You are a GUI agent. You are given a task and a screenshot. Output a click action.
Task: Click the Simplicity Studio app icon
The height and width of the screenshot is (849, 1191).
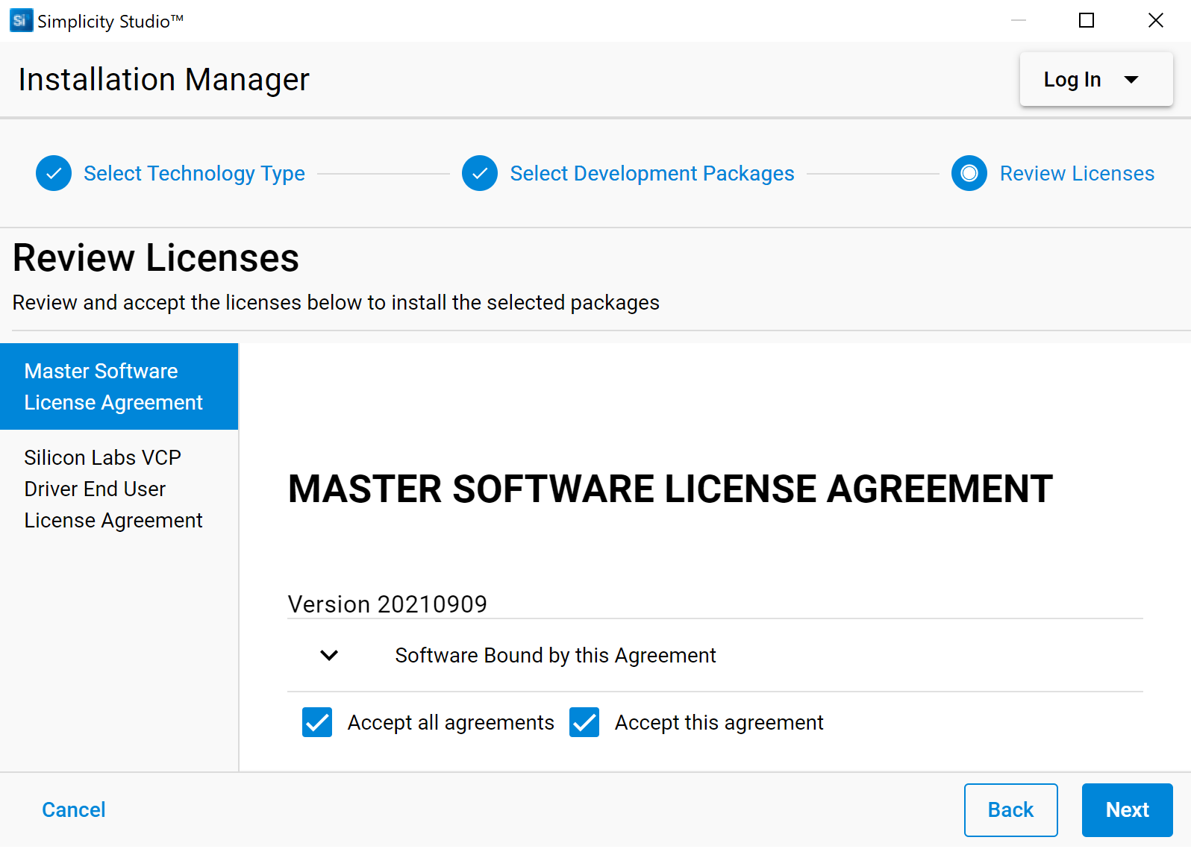coord(21,21)
